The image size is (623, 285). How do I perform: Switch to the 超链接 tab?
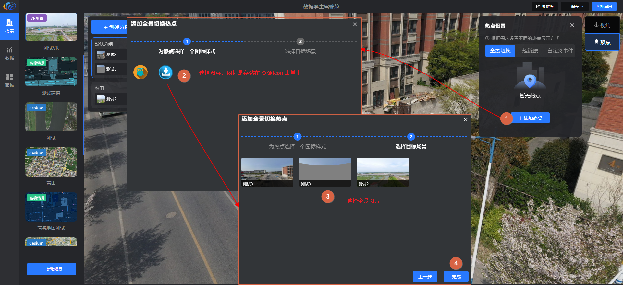click(530, 51)
